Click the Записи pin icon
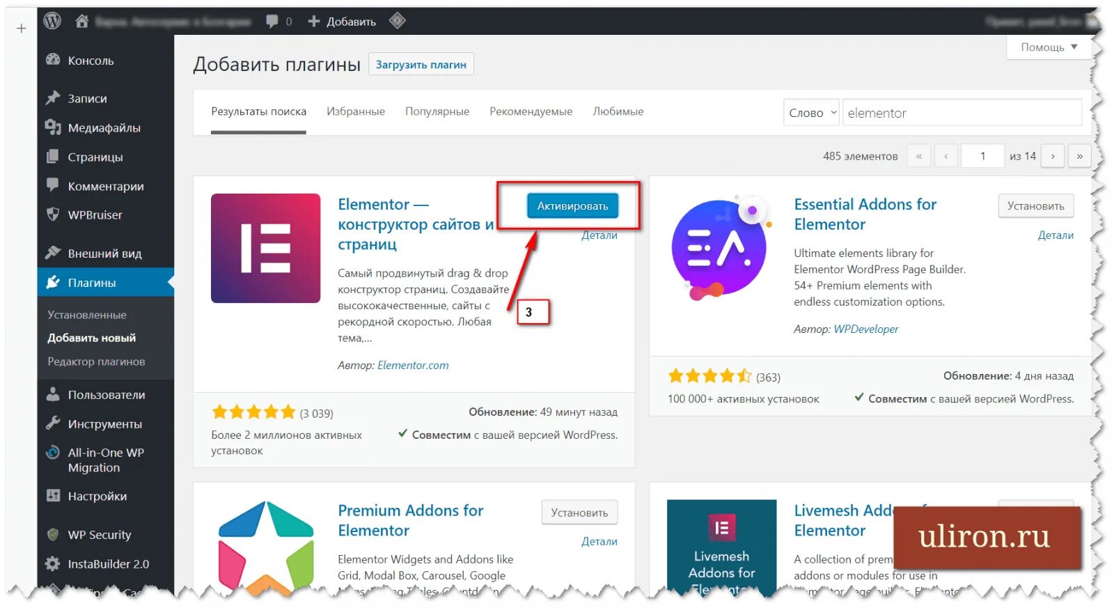1114x608 pixels. click(53, 98)
